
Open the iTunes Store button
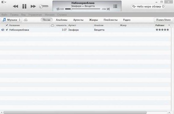(x=163, y=20)
